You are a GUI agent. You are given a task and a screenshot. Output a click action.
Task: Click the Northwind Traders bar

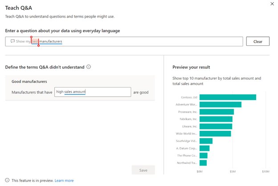pos(203,163)
